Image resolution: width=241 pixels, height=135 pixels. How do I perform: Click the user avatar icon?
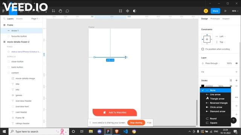[x=206, y=11]
